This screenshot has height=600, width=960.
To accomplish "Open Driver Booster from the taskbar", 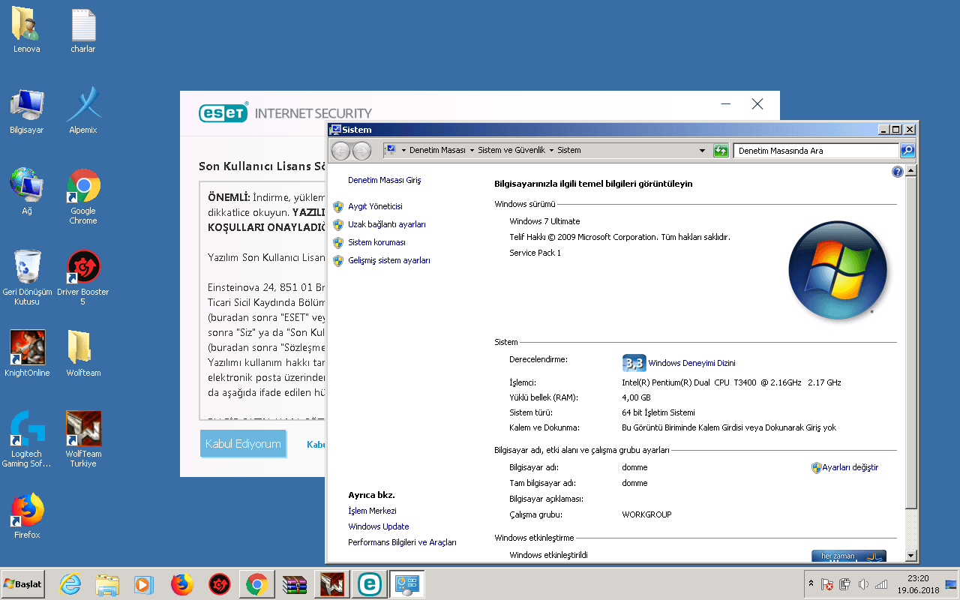I will coord(219,583).
